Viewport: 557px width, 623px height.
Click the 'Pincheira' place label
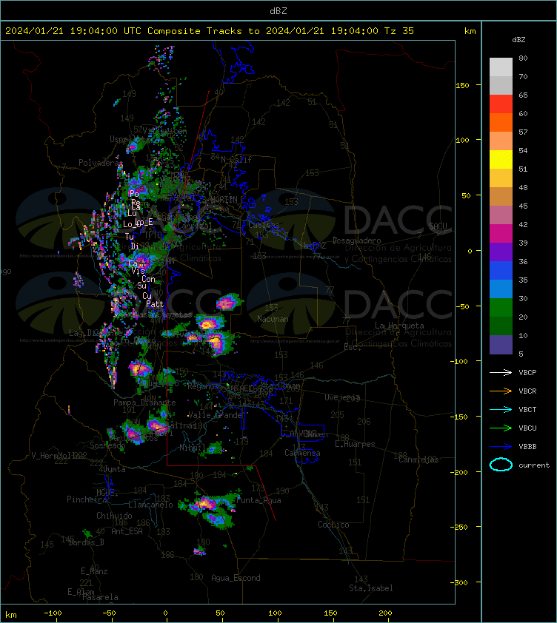tap(87, 499)
